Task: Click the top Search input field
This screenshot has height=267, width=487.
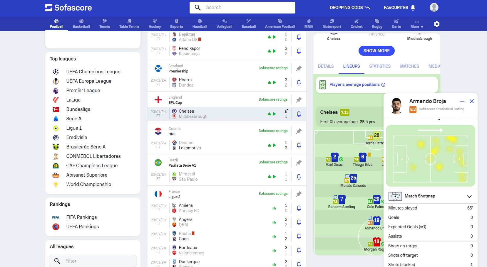Action: (x=247, y=8)
